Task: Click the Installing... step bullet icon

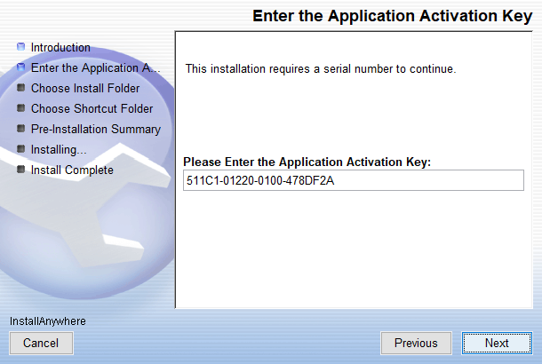Action: [x=21, y=149]
